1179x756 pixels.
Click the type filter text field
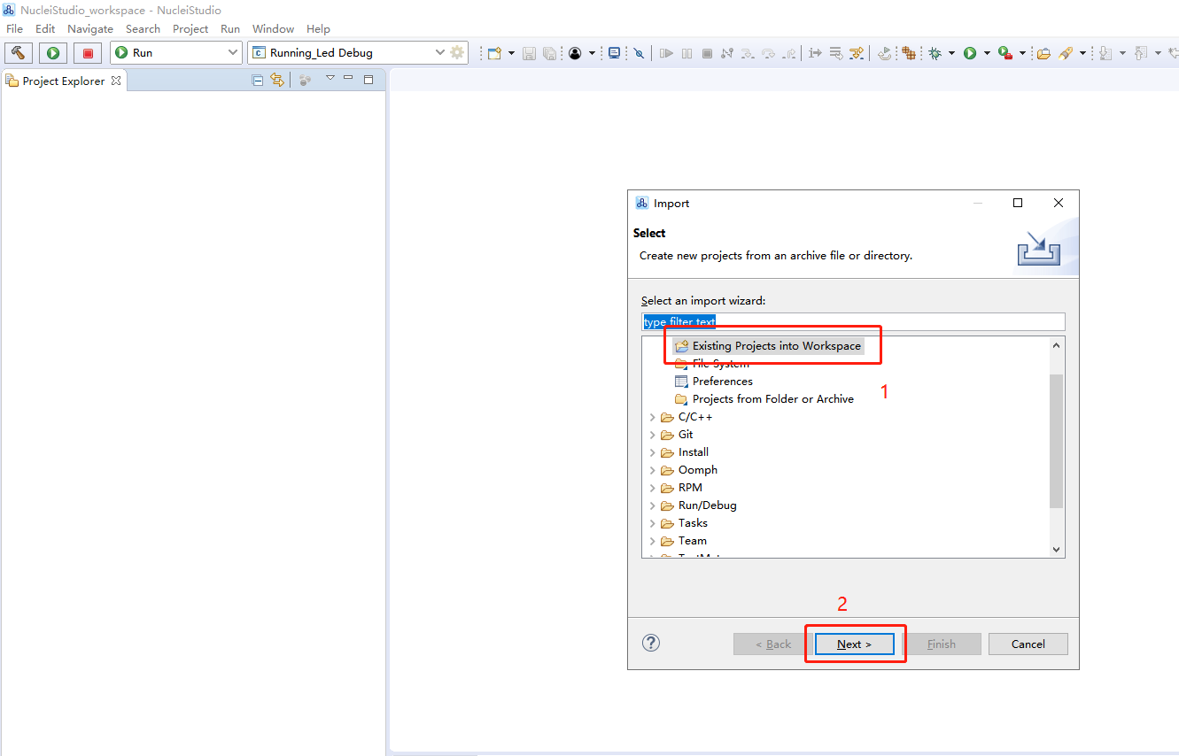(x=853, y=322)
